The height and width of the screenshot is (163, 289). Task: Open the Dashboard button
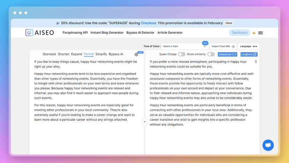click(x=239, y=33)
